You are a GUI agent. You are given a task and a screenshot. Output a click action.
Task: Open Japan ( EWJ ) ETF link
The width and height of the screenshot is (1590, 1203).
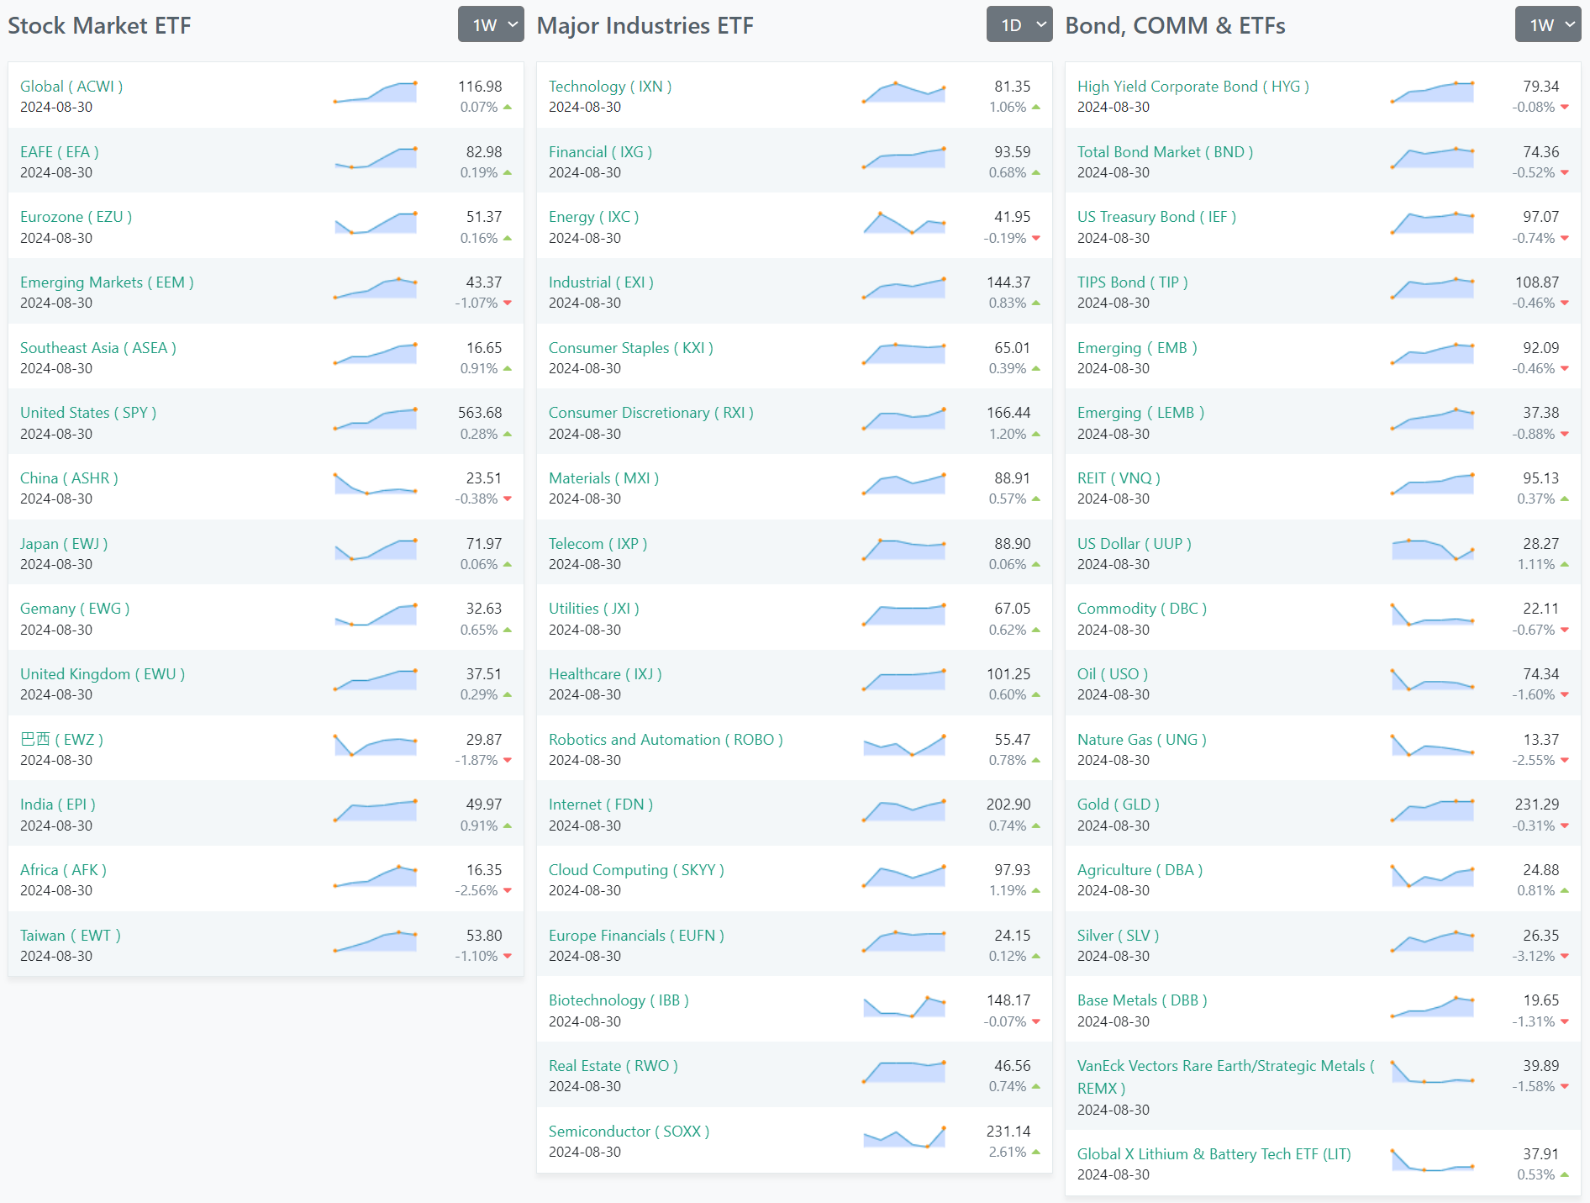tap(64, 544)
